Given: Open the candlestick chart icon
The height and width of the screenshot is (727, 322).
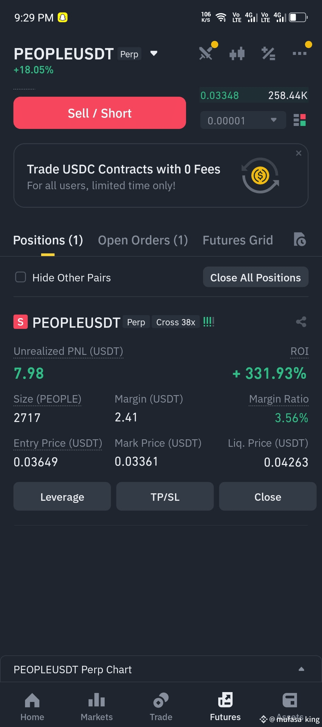Looking at the screenshot, I should coord(237,54).
